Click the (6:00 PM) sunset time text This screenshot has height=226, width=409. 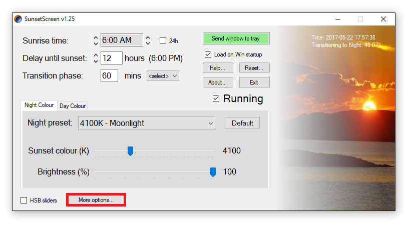click(166, 58)
